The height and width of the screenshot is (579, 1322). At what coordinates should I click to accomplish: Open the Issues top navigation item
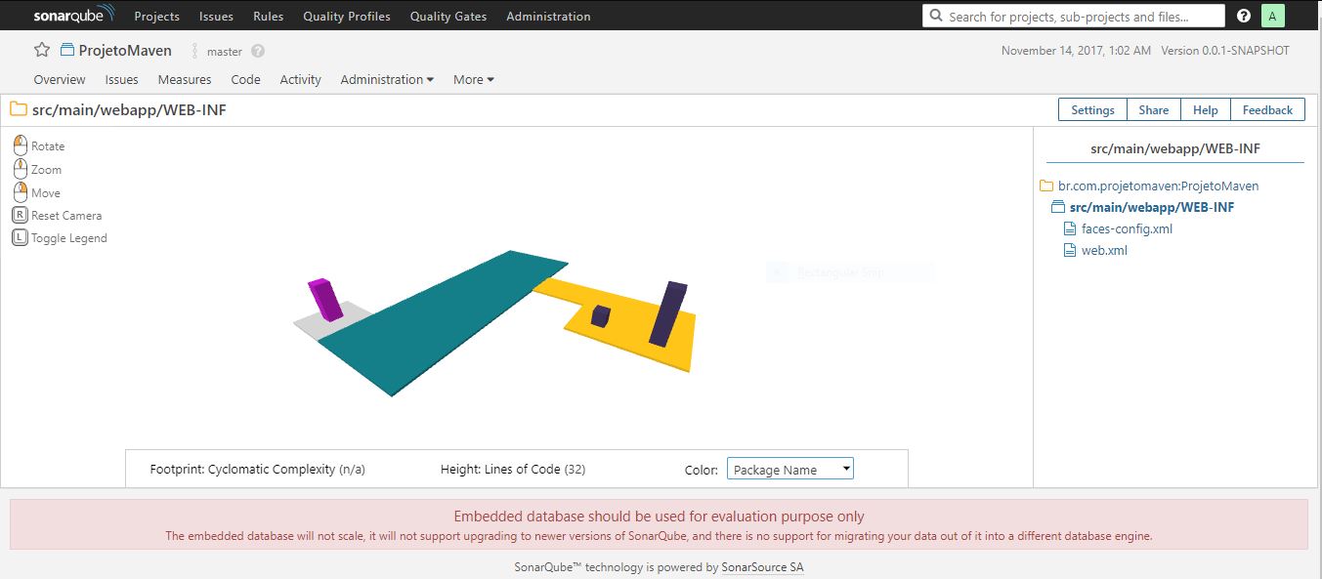[x=216, y=16]
